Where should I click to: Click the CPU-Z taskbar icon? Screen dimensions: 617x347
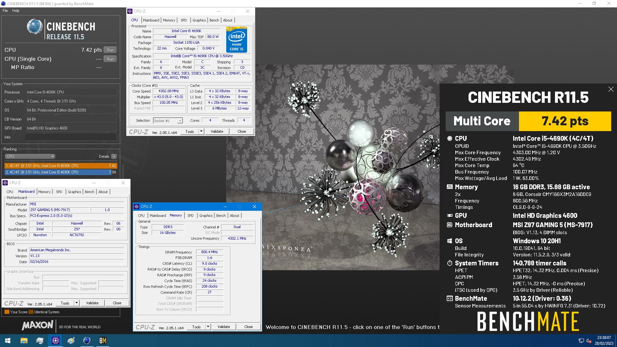coord(56,341)
